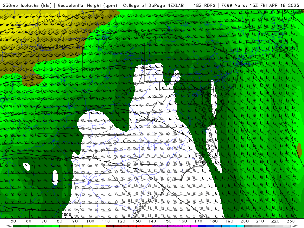
Task: Click the "250mb Isotachs (kts)" title text
Action: 27,5
